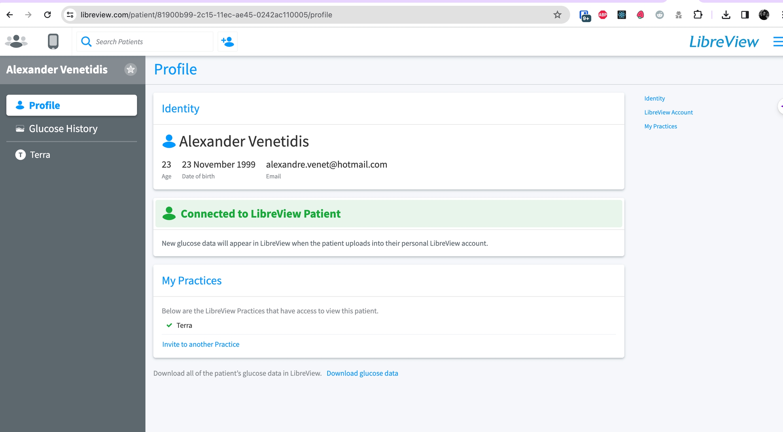
Task: Reload the page
Action: [48, 15]
